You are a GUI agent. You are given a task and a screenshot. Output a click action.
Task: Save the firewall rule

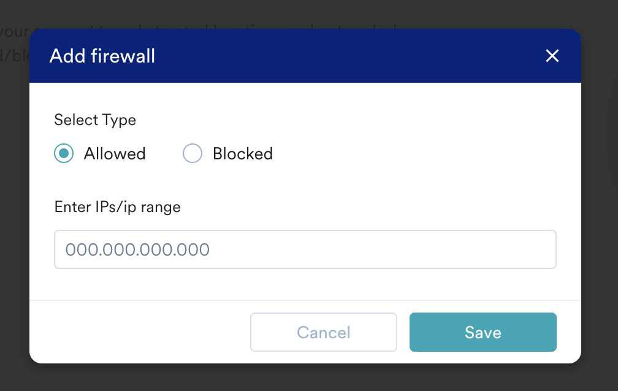coord(483,332)
